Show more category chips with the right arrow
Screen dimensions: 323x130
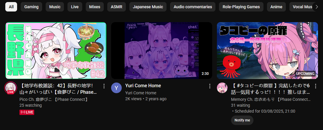(317, 7)
